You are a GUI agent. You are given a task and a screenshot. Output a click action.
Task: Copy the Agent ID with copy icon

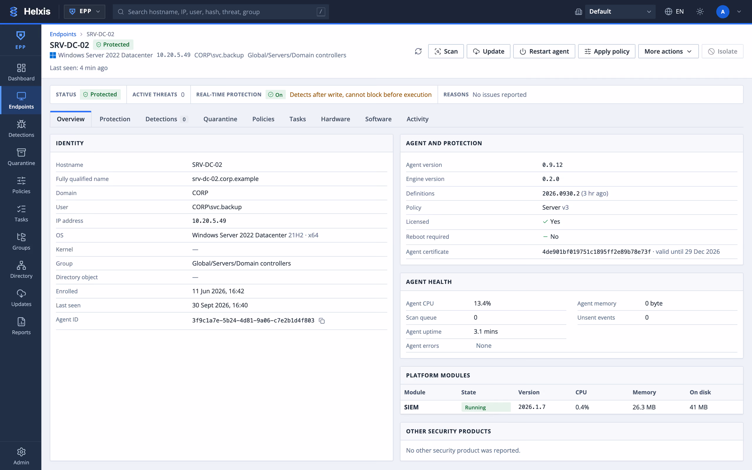click(x=322, y=320)
